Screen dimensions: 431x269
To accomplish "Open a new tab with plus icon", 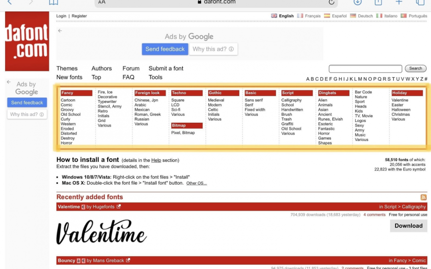I will [x=399, y=2].
